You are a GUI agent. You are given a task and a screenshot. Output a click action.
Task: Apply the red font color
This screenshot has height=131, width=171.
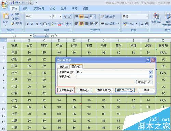(60, 24)
